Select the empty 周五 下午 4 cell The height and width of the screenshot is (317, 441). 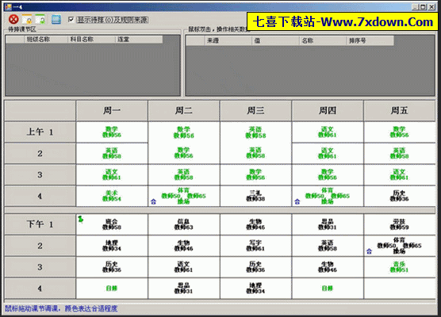coord(400,288)
